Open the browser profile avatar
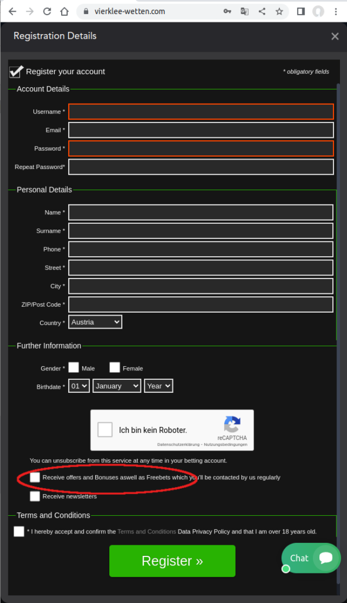 318,12
